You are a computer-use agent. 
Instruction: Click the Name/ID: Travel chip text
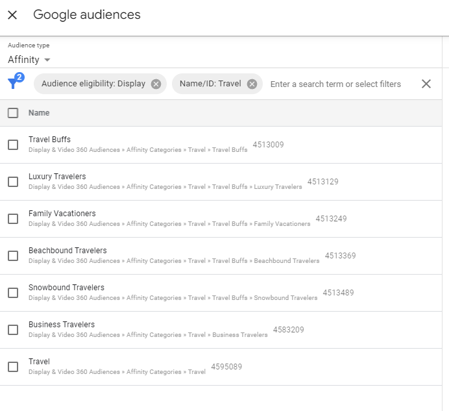210,84
